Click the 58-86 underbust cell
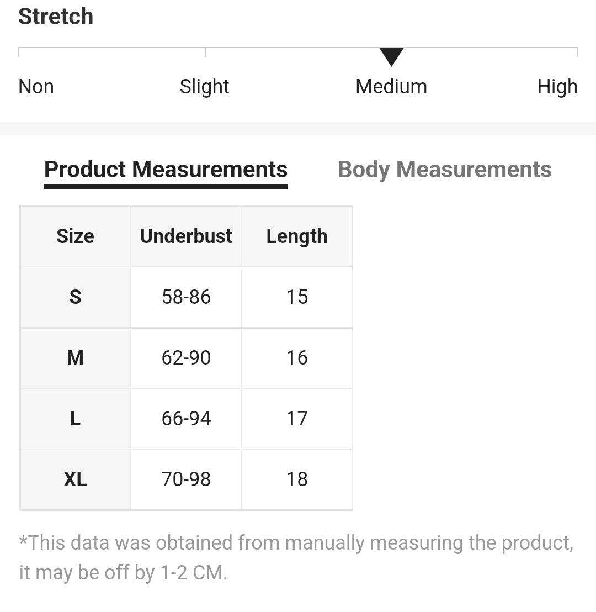This screenshot has height=612, width=596. [x=186, y=297]
